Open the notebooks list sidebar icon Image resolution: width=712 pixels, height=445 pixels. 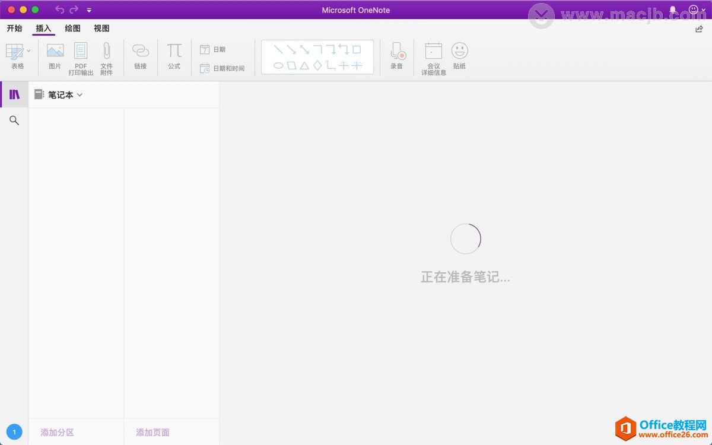click(x=14, y=94)
